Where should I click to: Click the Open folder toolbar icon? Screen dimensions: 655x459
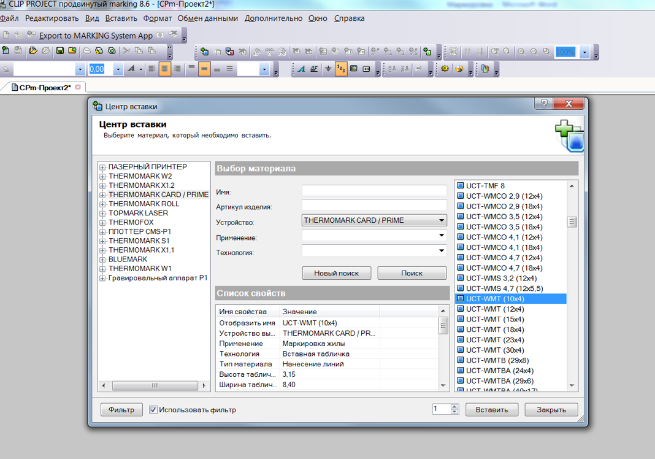click(x=33, y=50)
